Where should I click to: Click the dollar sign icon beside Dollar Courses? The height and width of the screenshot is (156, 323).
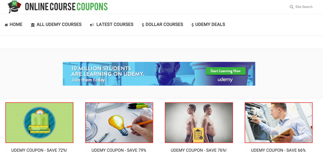click(x=143, y=25)
